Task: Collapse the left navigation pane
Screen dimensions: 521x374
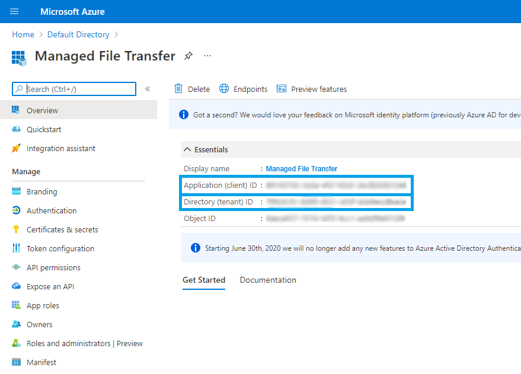Action: click(x=148, y=89)
